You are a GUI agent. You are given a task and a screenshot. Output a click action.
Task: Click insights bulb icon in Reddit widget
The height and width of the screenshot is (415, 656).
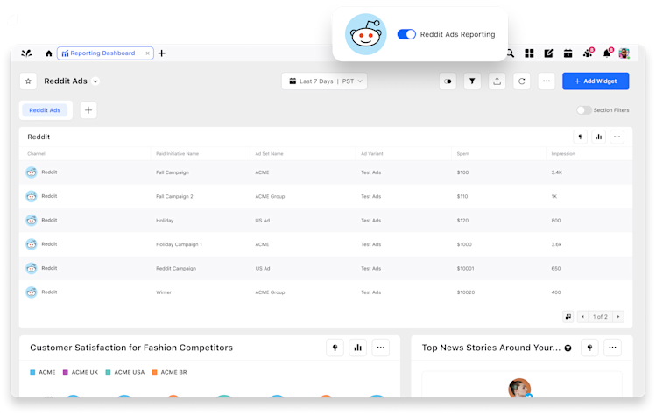[581, 137]
